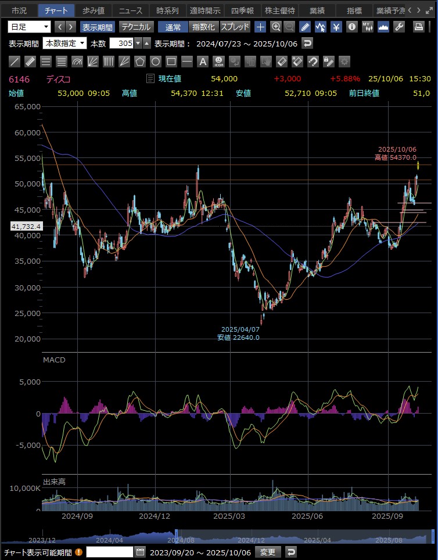Click the 変更 button

pos(268,552)
